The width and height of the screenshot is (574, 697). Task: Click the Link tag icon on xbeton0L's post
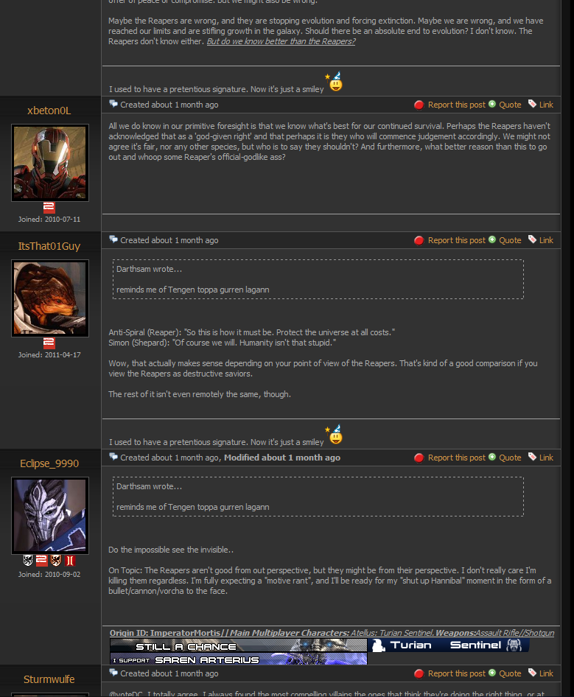tap(532, 104)
